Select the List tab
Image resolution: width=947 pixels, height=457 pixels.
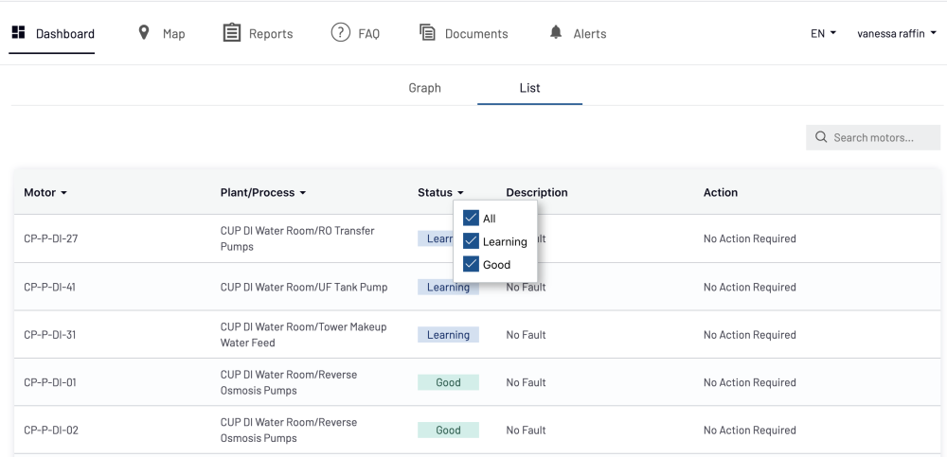tap(529, 88)
